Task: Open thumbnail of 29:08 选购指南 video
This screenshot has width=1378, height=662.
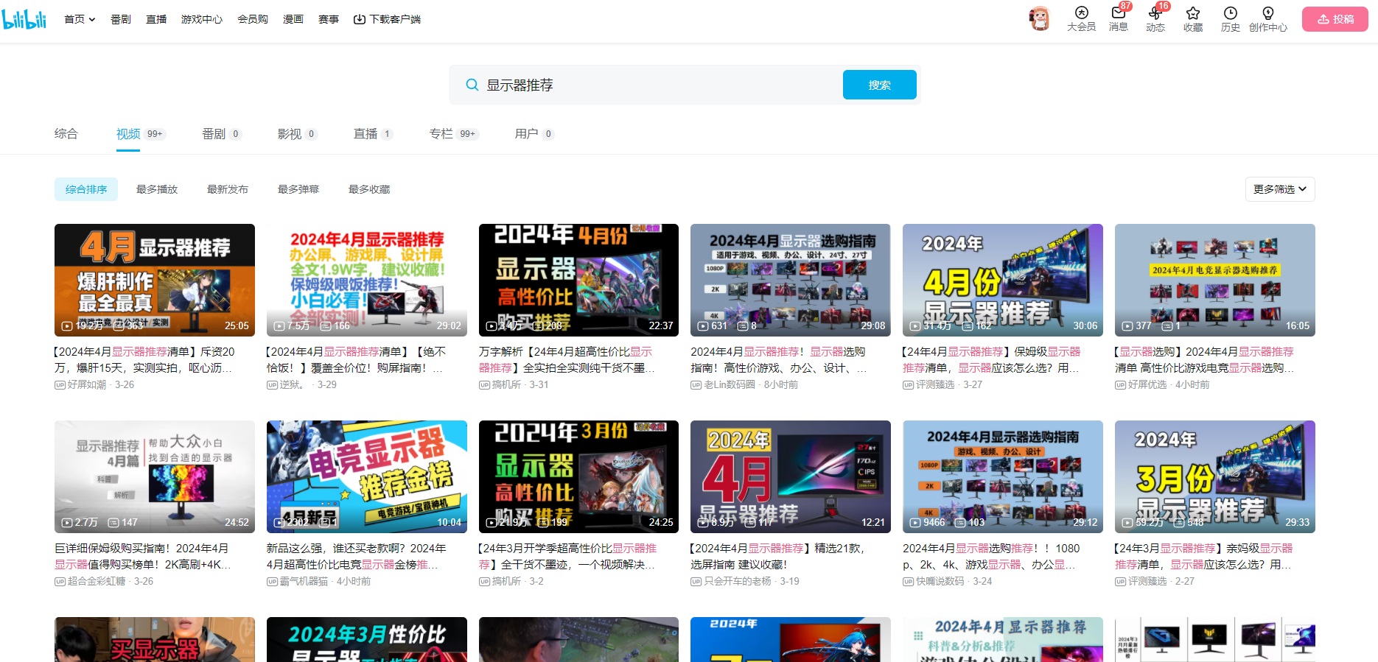Action: click(x=791, y=280)
